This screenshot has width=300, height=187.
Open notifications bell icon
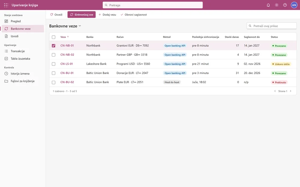(x=268, y=5)
